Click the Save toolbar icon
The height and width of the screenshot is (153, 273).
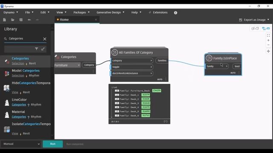(21, 20)
